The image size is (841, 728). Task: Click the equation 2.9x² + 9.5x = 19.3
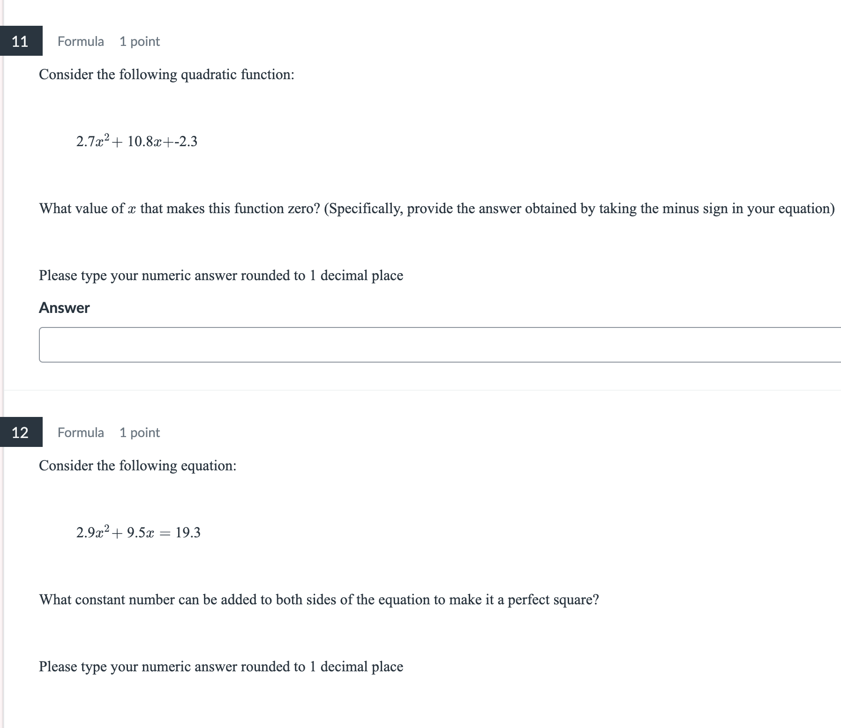click(138, 532)
